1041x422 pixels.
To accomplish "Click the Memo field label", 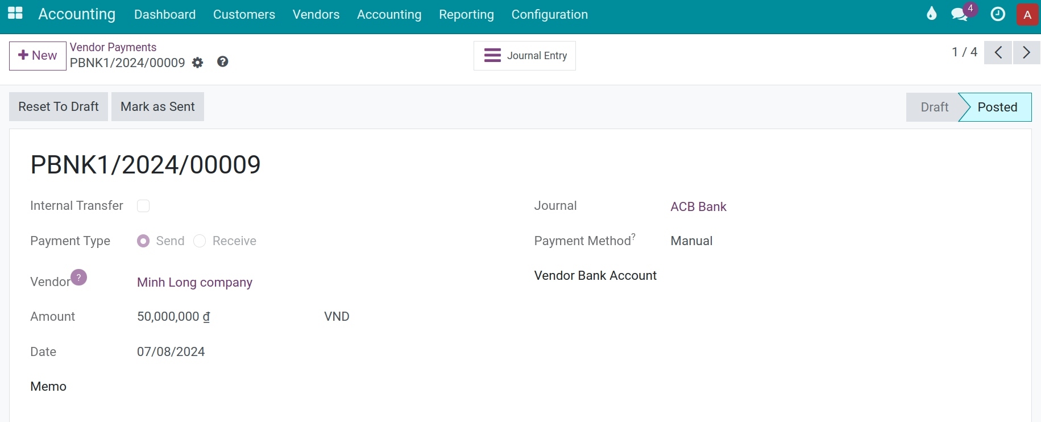I will 48,387.
